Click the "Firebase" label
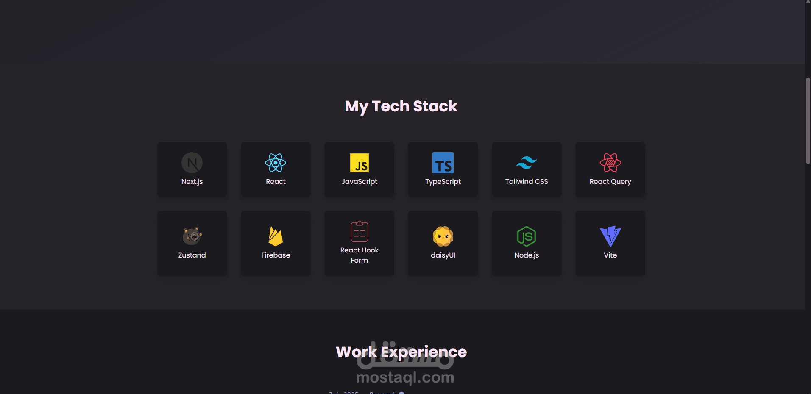 276,255
